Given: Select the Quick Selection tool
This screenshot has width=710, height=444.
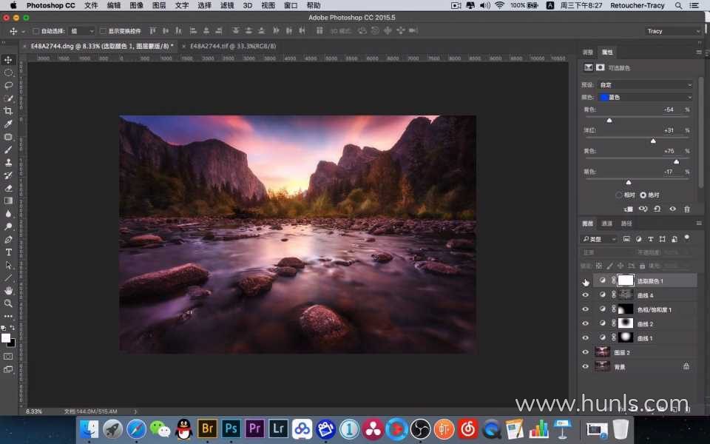Looking at the screenshot, I should pos(8,98).
